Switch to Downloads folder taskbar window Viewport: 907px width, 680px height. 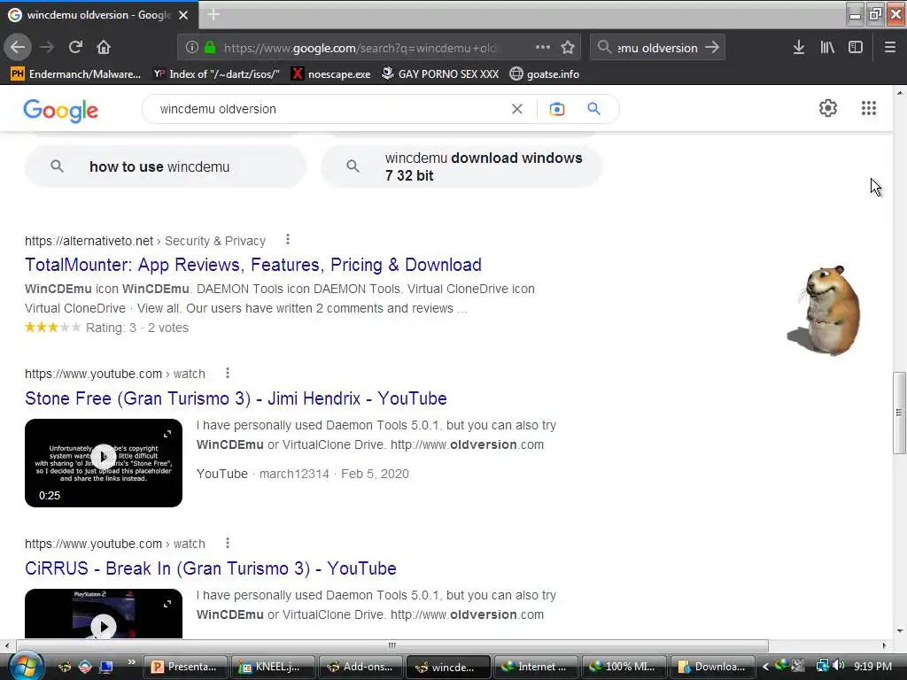click(713, 667)
